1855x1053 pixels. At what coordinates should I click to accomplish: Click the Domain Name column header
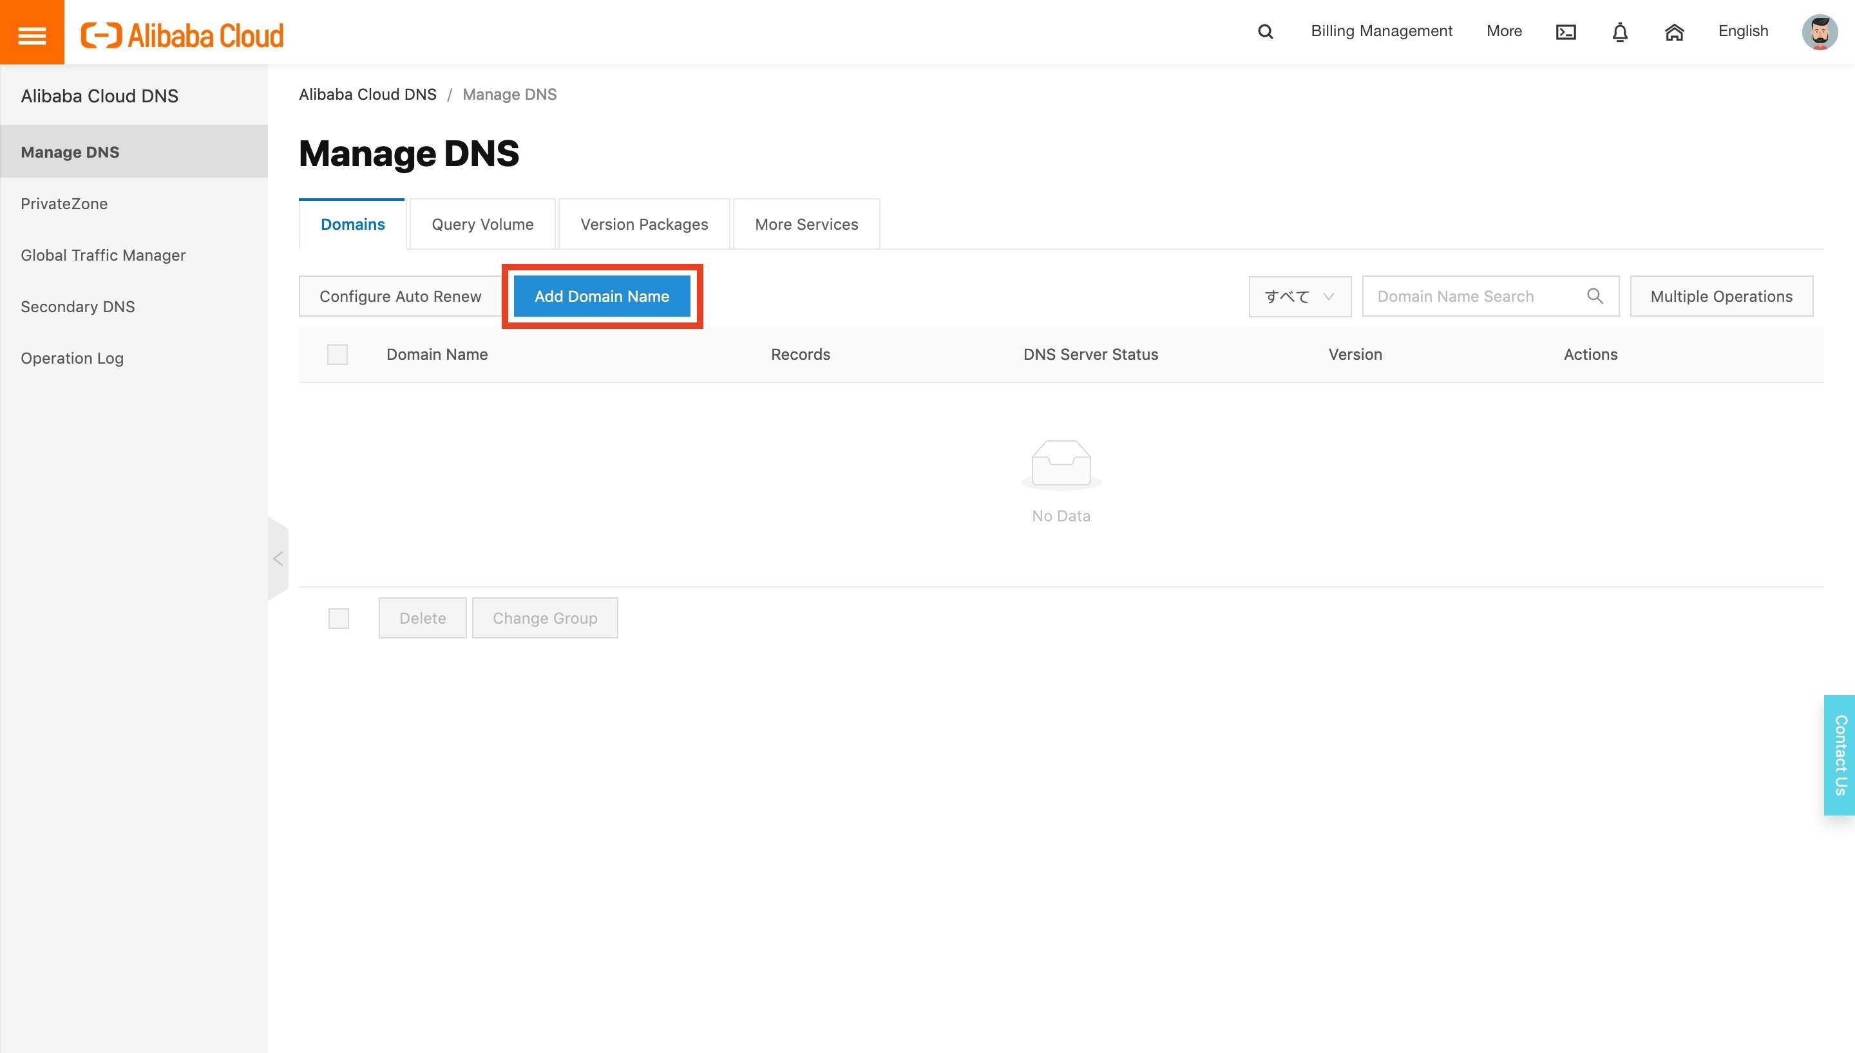(437, 355)
